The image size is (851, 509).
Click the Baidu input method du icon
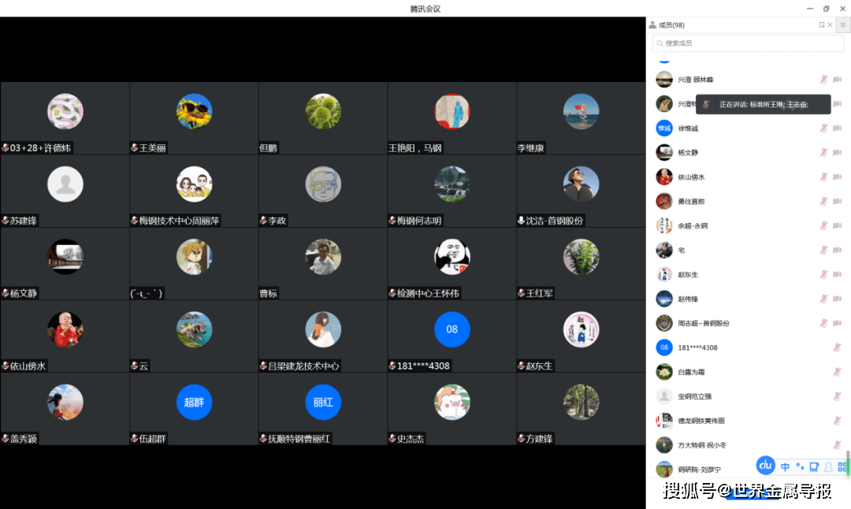tap(765, 465)
